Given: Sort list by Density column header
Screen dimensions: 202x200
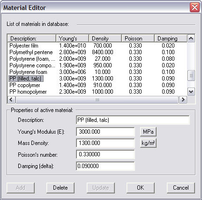Looking at the screenshot, I should [105, 39].
